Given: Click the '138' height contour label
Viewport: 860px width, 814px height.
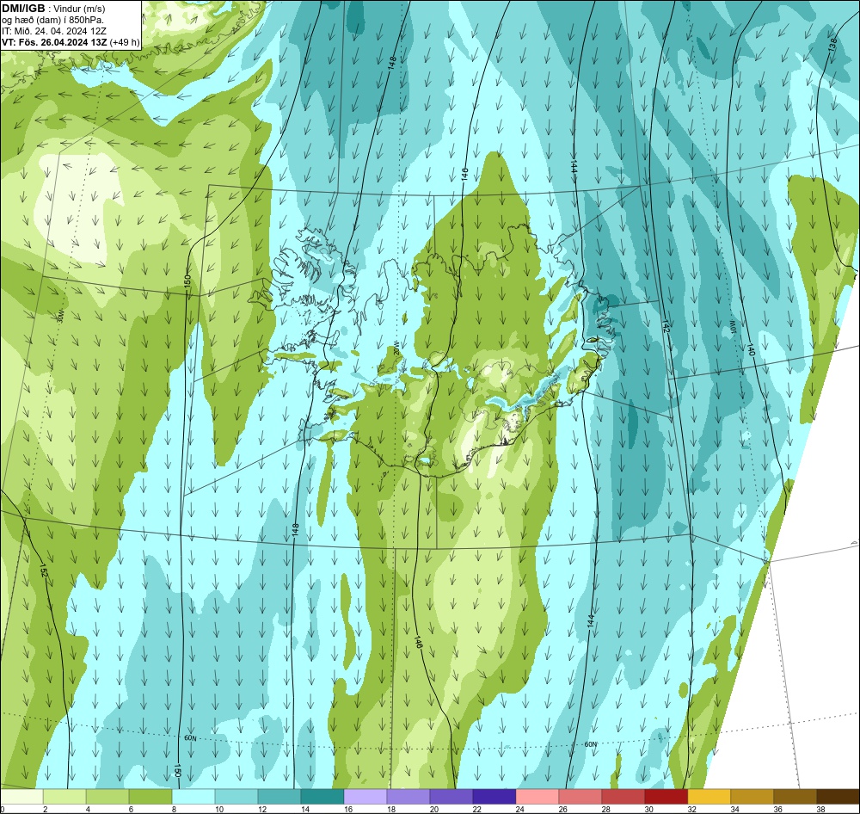Looking at the screenshot, I should coord(832,45).
